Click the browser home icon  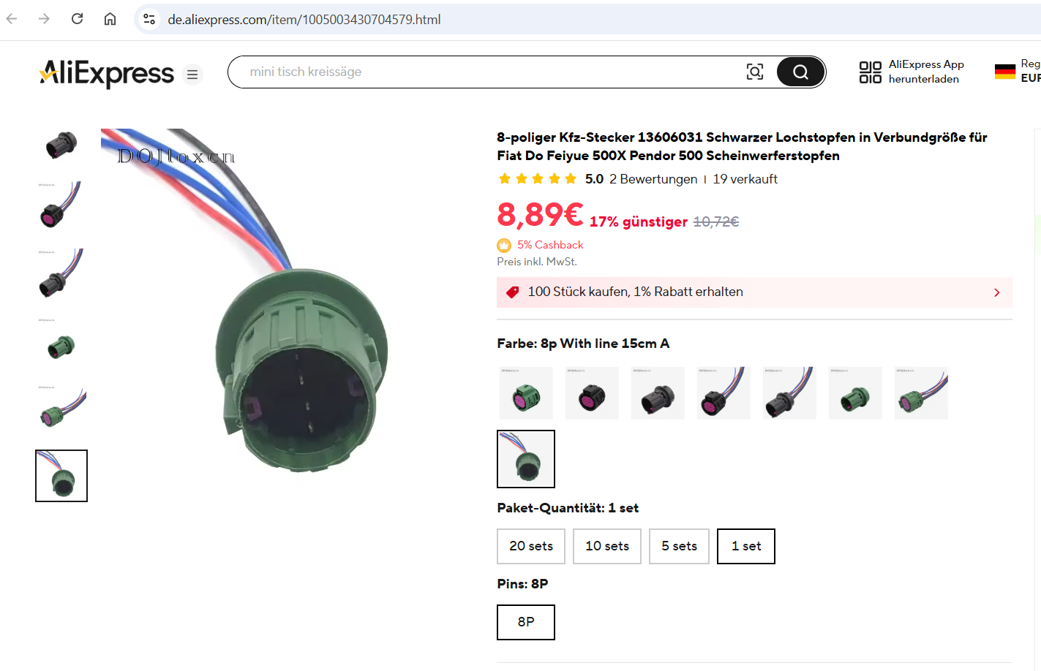coord(110,19)
